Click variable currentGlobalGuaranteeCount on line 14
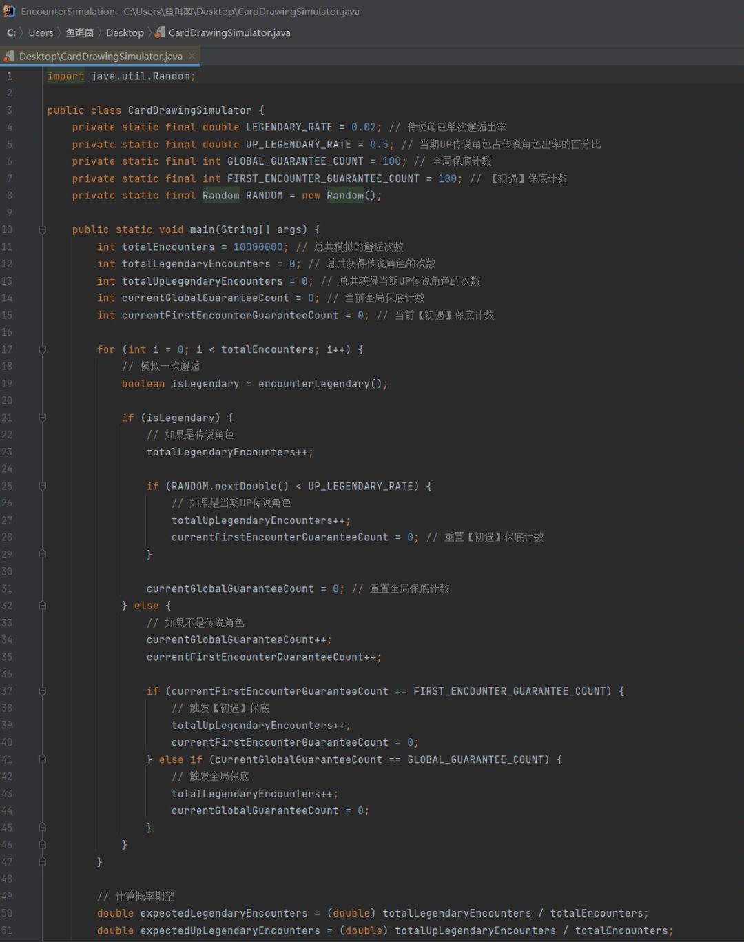The width and height of the screenshot is (744, 942). click(x=205, y=298)
